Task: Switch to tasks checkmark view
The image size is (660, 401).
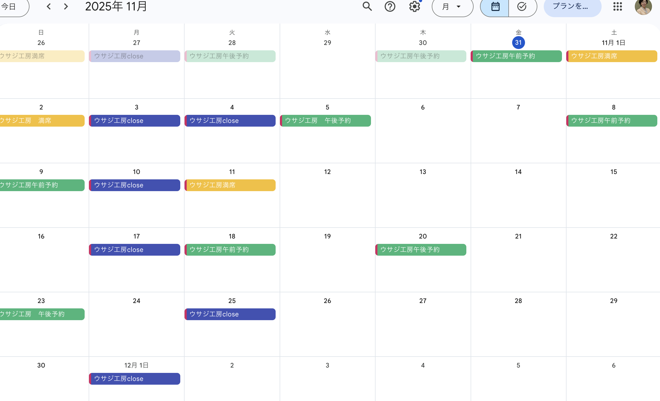Action: (522, 6)
